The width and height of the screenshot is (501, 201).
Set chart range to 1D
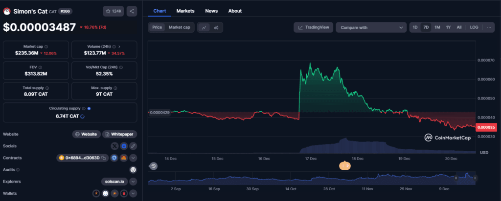tap(415, 27)
